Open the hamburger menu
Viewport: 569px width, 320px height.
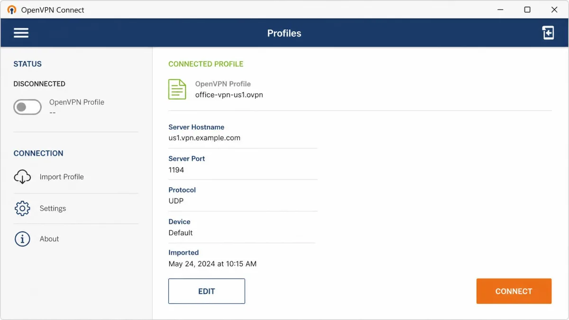pyautogui.click(x=21, y=33)
